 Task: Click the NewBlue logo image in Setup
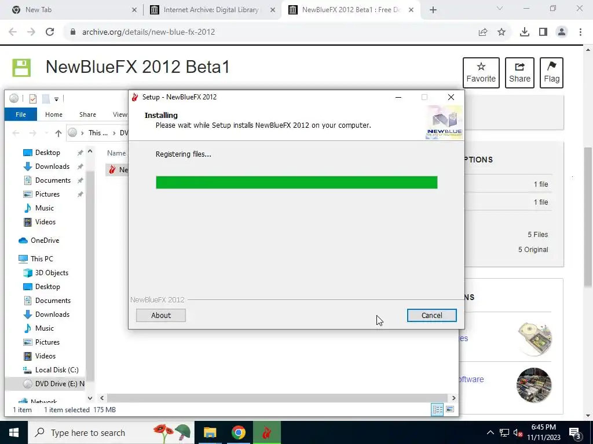444,123
